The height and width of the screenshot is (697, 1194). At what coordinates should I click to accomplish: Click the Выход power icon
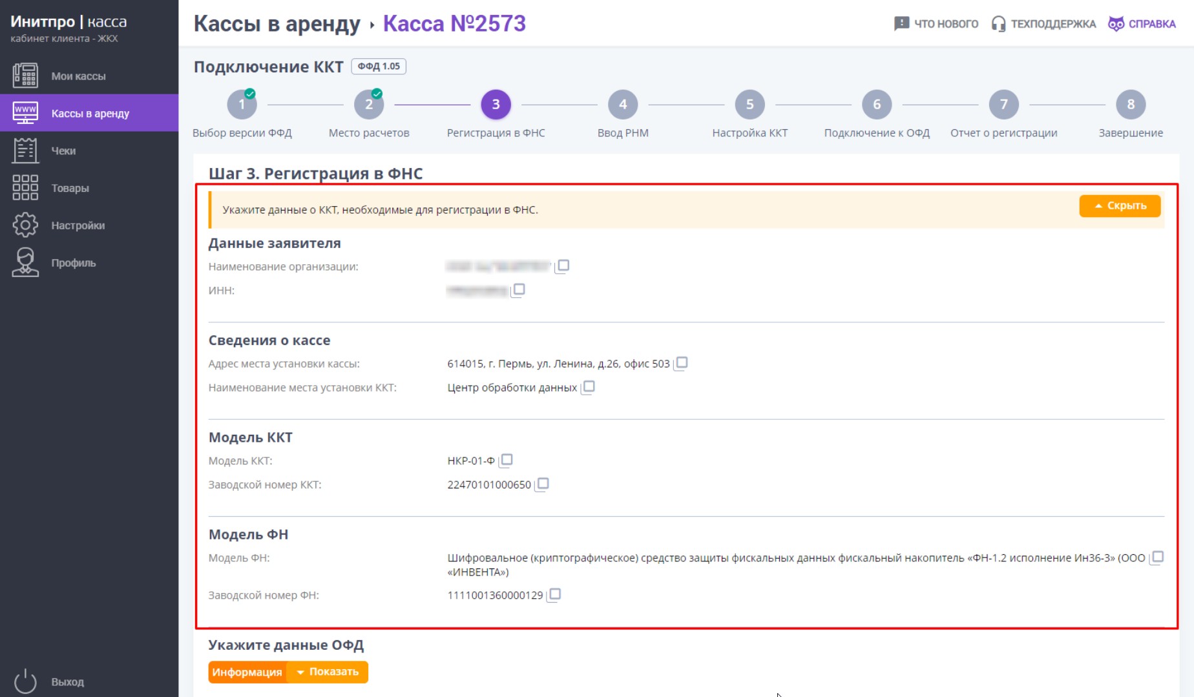click(25, 681)
